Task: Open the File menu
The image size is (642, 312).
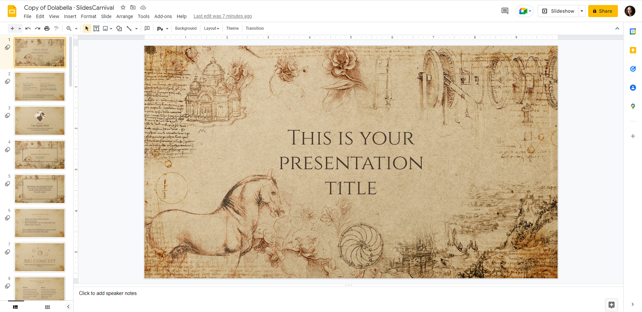Action: pyautogui.click(x=27, y=16)
